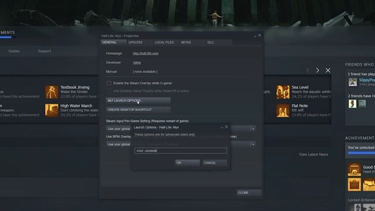Open the Betas tab
This screenshot has height=211, width=375.
(192, 42)
